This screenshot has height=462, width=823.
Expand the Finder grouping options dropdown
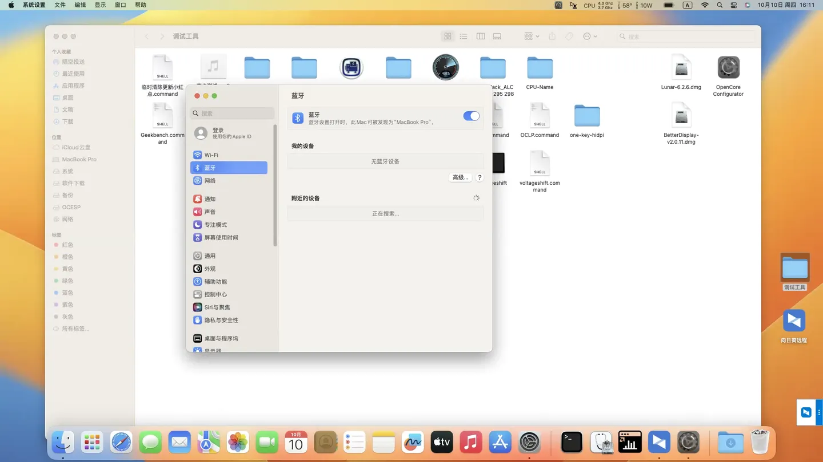(531, 37)
